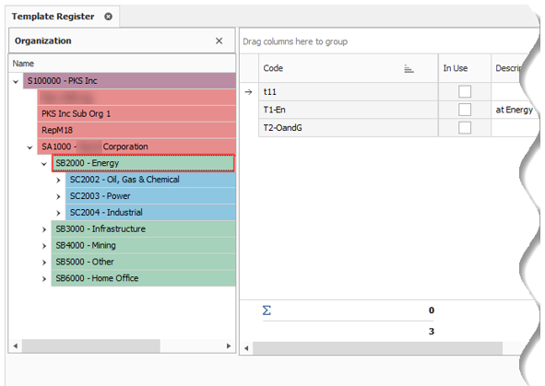This screenshot has width=545, height=386.
Task: Switch to the Template Register tab
Action: [53, 17]
